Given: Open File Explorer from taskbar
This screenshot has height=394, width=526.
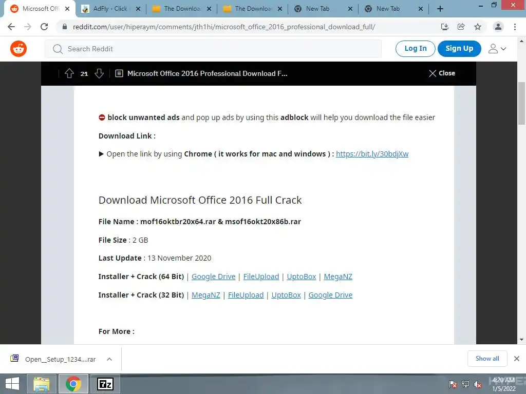Looking at the screenshot, I should pos(41,384).
